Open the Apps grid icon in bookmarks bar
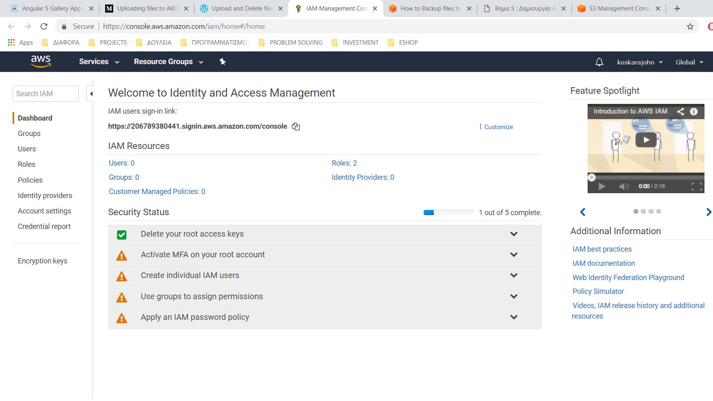713x401 pixels. (x=11, y=42)
